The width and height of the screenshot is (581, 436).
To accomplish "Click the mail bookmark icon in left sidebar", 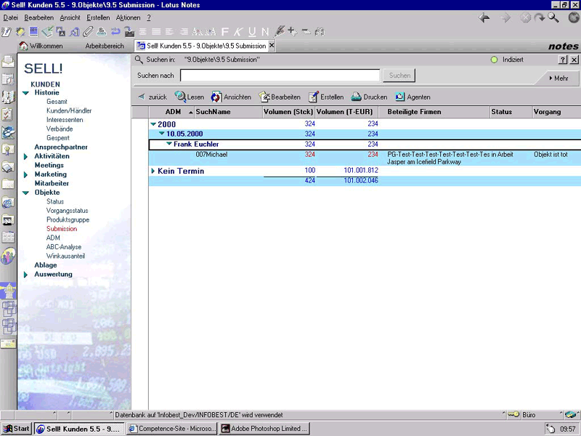I will (8, 62).
